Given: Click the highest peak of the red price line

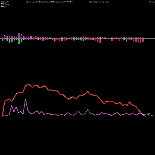Looking at the screenshot, I should click(28, 84).
